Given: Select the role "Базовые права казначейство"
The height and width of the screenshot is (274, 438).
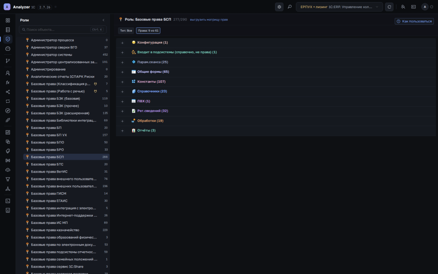Looking at the screenshot, I should (66, 230).
